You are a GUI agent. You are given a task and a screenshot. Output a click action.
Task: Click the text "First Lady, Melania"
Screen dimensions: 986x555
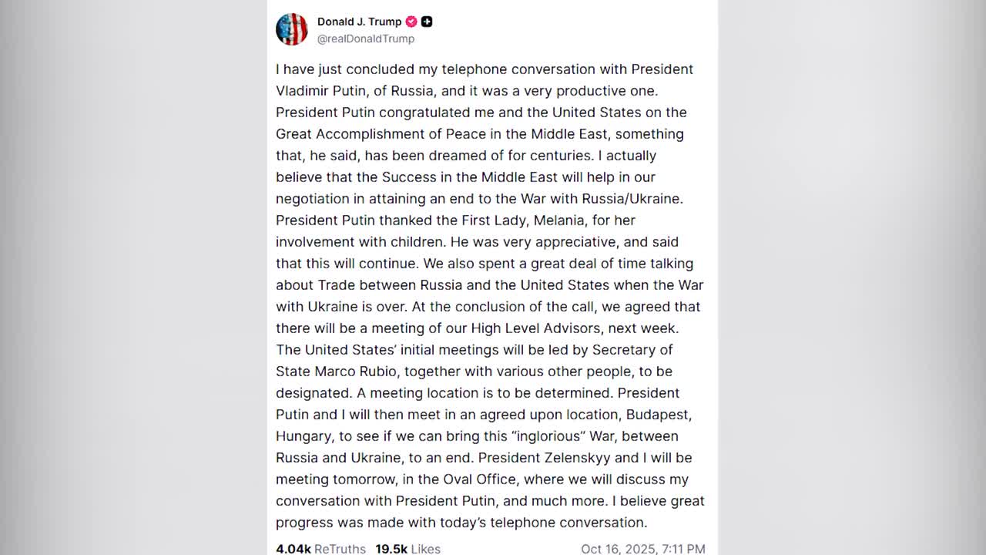click(524, 220)
